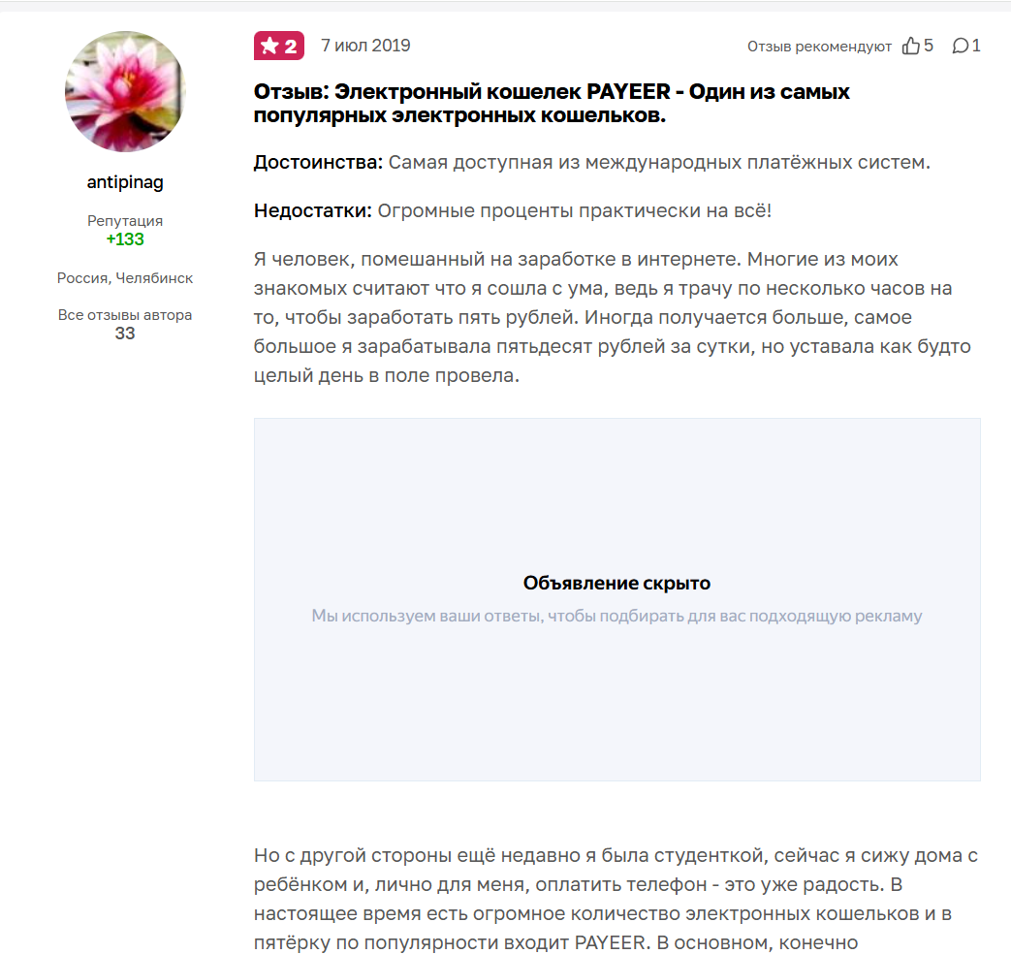Image resolution: width=1011 pixels, height=954 pixels.
Task: Open antipinag's water lily avatar
Action: [125, 91]
